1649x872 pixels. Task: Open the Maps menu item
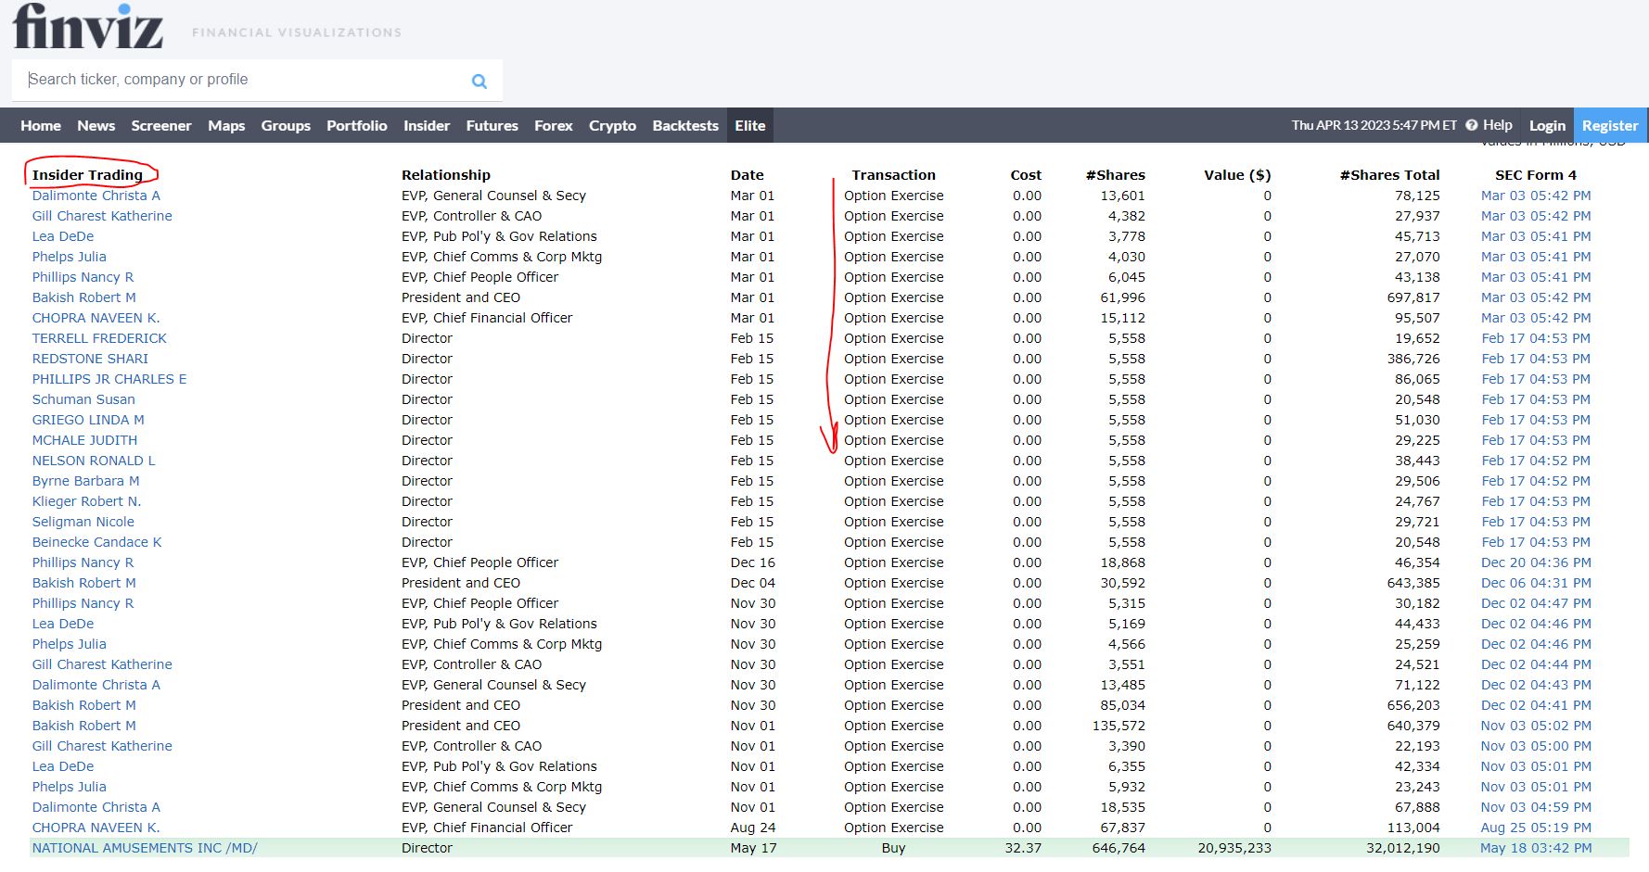(x=226, y=126)
